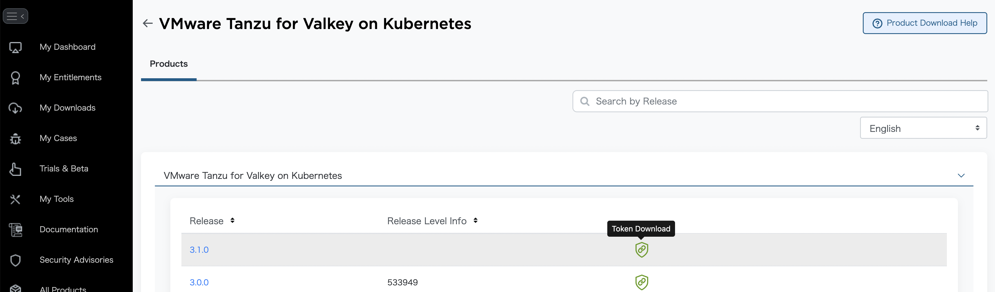This screenshot has width=995, height=292.
Task: Click the Search by Release field
Action: tap(780, 101)
